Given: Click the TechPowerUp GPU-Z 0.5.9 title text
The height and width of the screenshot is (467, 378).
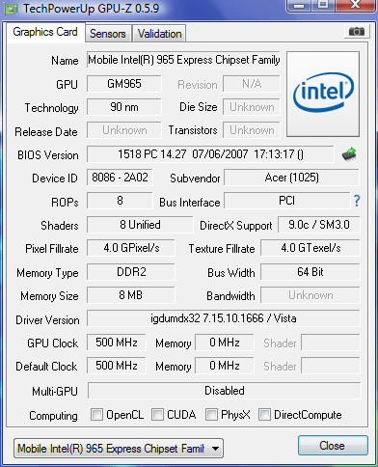Looking at the screenshot, I should (91, 9).
